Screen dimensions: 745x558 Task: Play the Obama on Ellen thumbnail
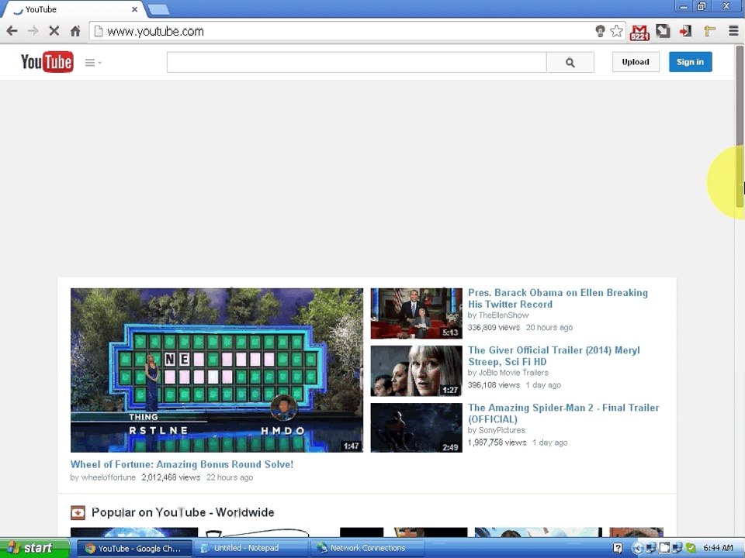click(416, 313)
